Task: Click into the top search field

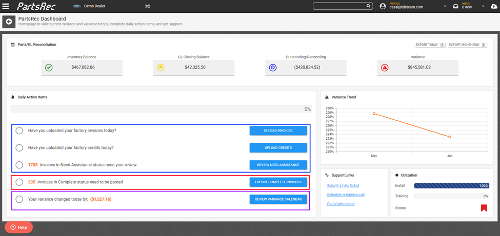Action: (339, 6)
